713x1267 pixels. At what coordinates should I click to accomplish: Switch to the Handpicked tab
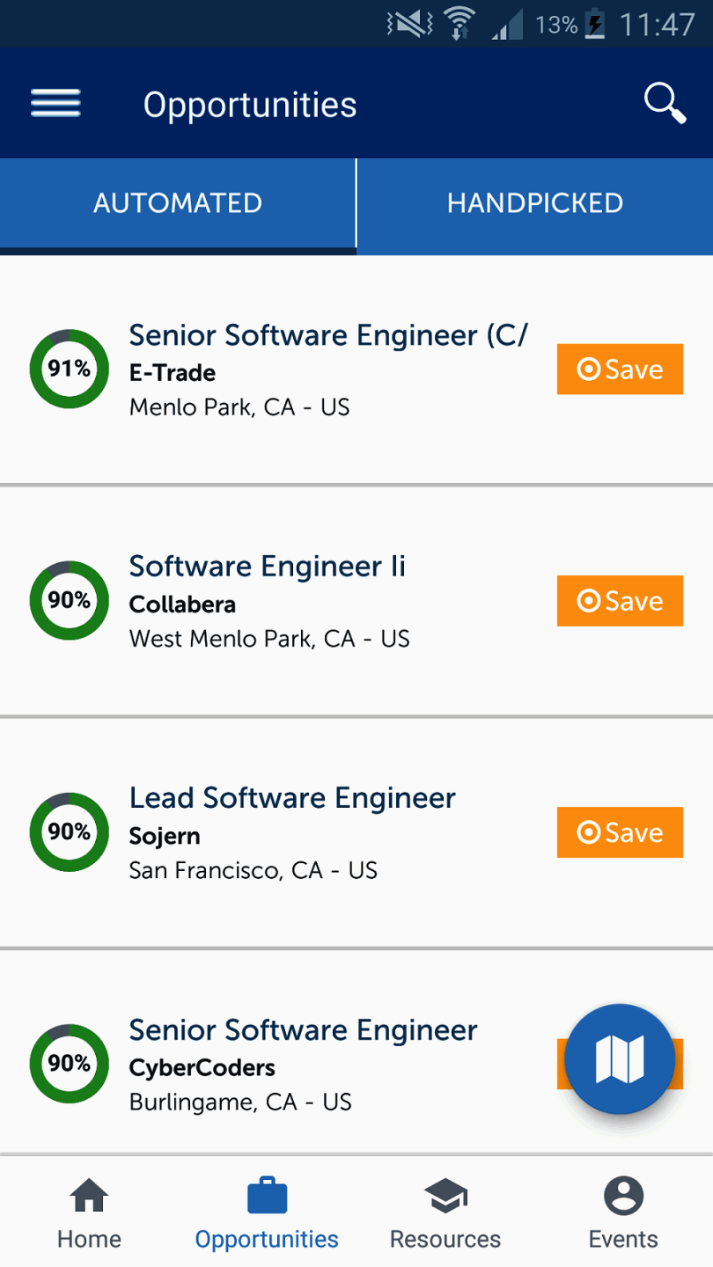535,203
